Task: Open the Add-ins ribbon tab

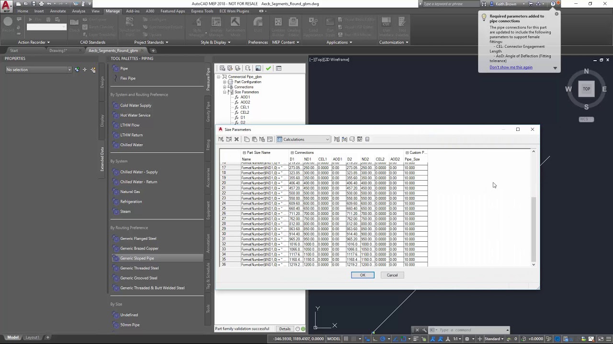Action: coord(133,11)
